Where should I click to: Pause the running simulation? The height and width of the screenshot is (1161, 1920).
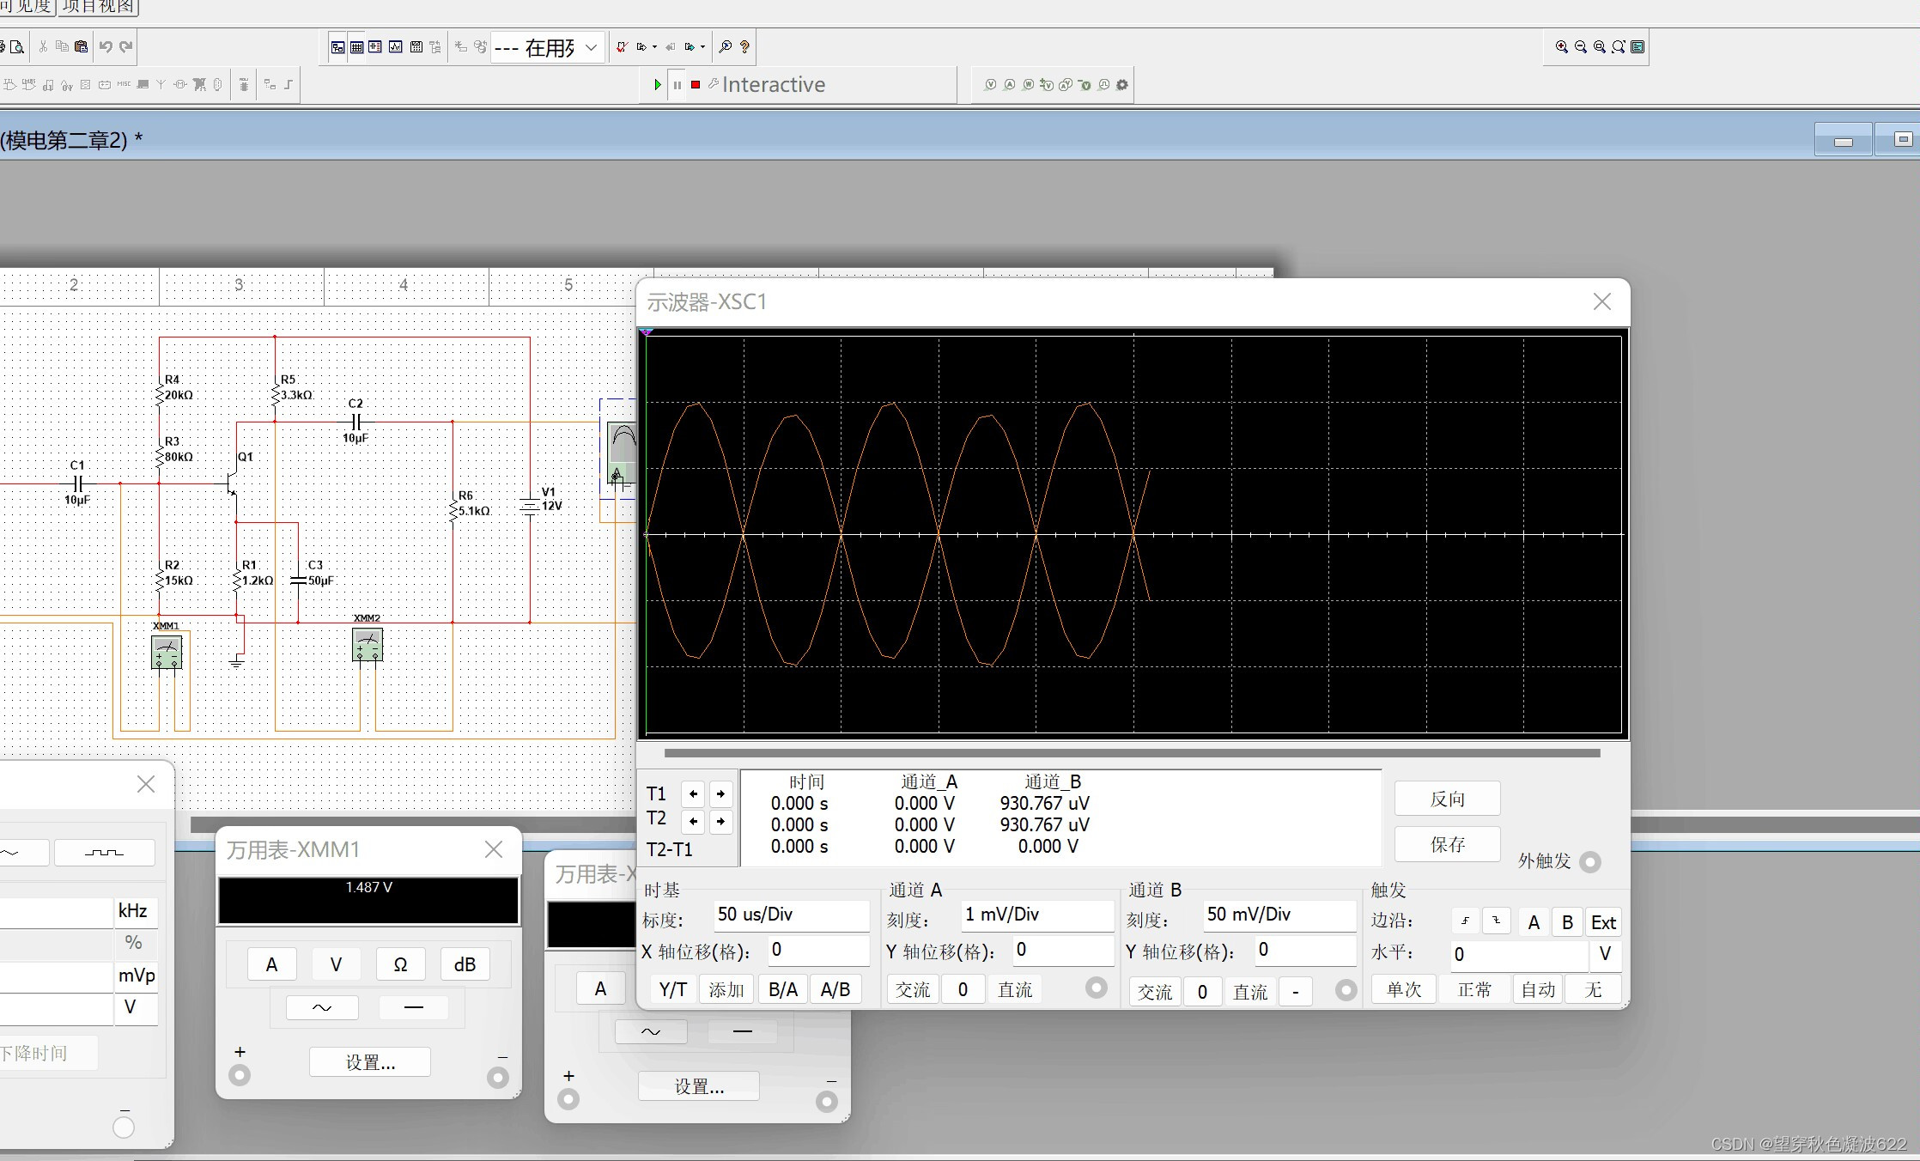(x=677, y=85)
